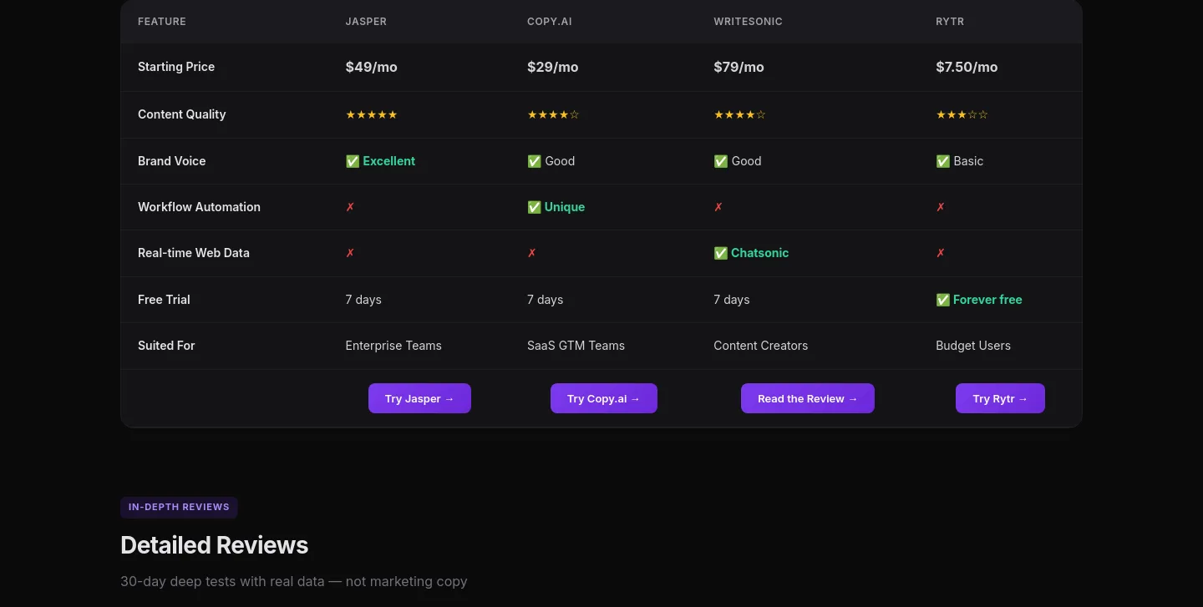Click the Enterprise Teams cell
1203x607 pixels.
point(393,346)
